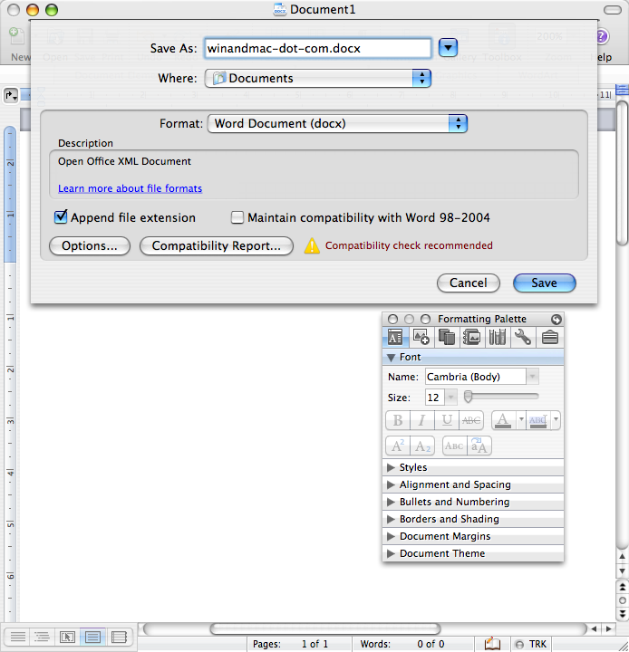
Task: Click the select browse object button
Action: point(622,600)
